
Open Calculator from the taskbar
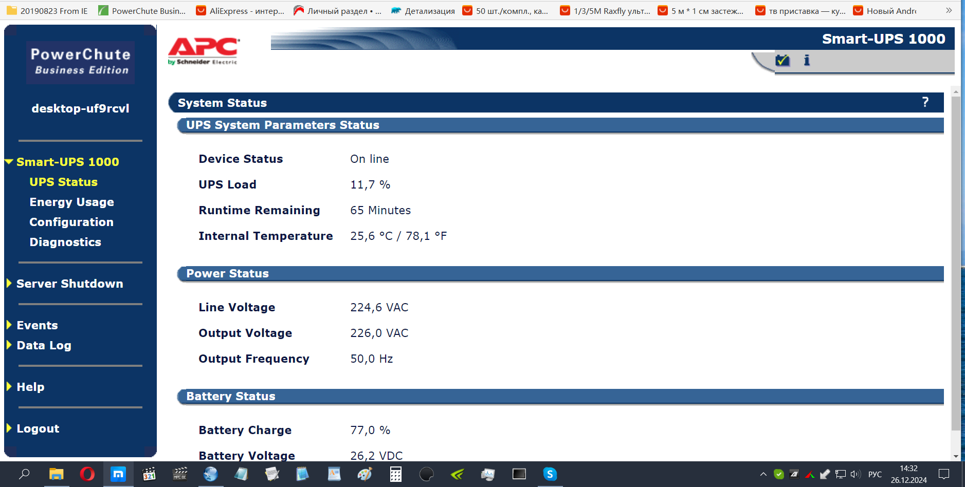point(395,474)
